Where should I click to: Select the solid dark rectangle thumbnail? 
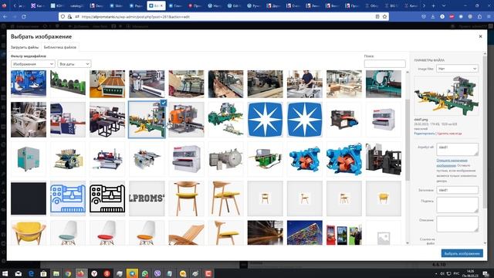(x=29, y=198)
